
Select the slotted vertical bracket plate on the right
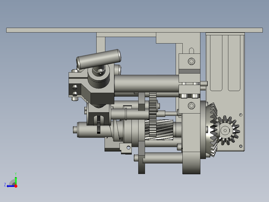(225, 92)
